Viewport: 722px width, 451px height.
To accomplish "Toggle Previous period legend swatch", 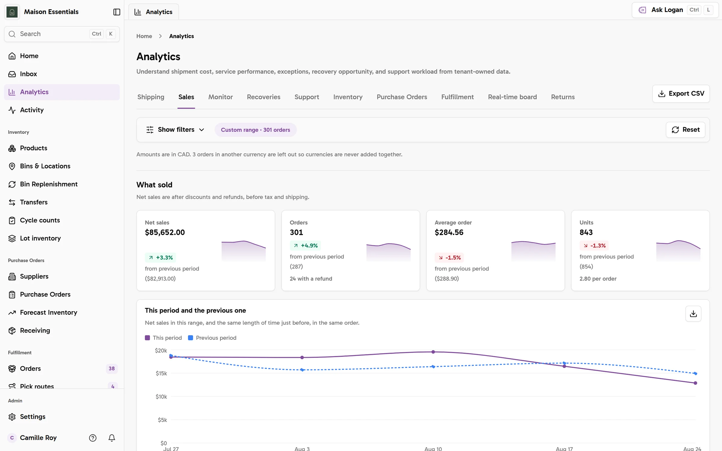I will (x=190, y=338).
